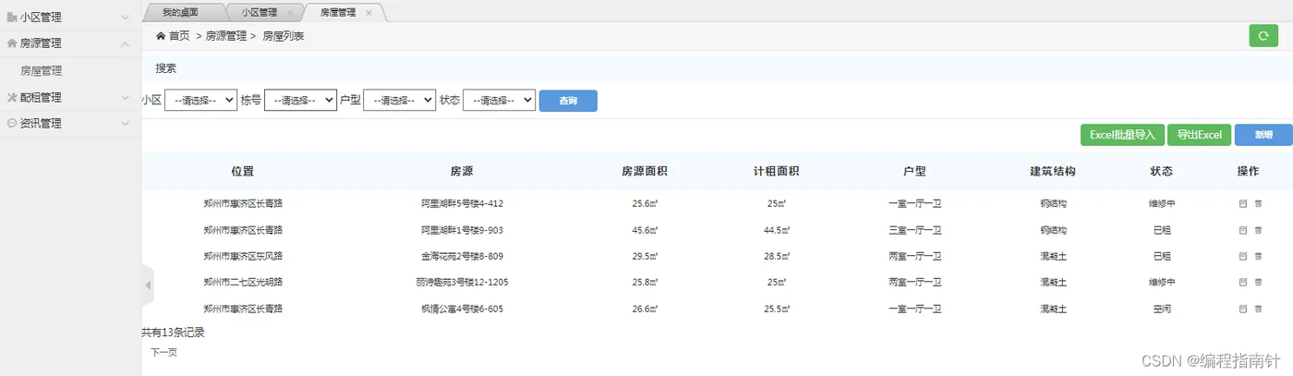The width and height of the screenshot is (1293, 376).
Task: Edit the 阿里湖畔1号楼9-903 row
Action: pyautogui.click(x=1242, y=230)
